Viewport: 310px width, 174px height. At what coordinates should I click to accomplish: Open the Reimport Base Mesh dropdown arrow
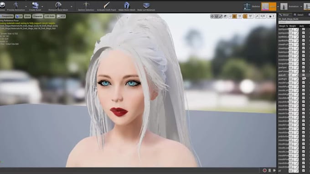pyautogui.click(x=72, y=6)
